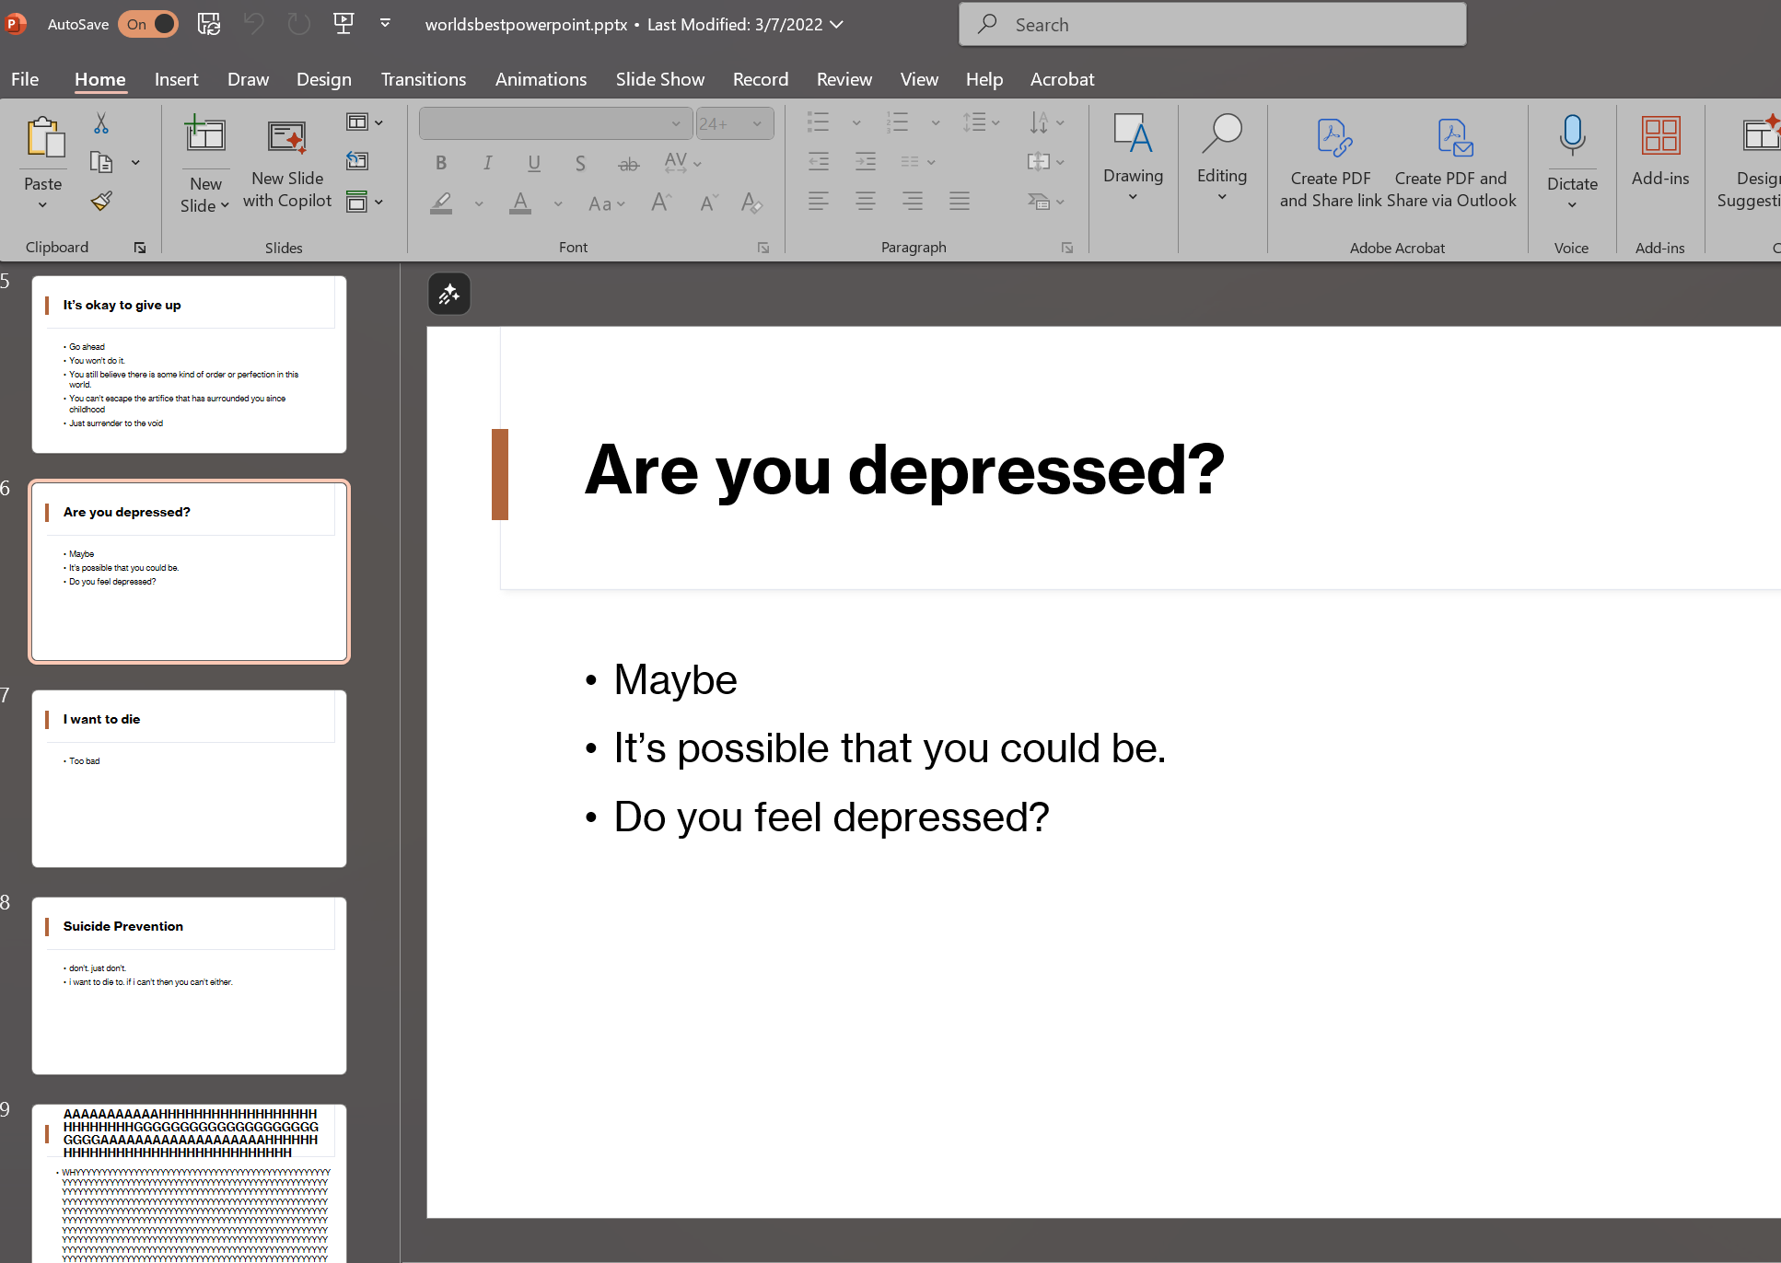Start presentation from beginning icon in title bar
The height and width of the screenshot is (1263, 1781).
(x=343, y=24)
